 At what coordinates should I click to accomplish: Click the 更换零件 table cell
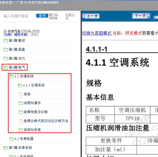pyautogui.click(x=111, y=141)
